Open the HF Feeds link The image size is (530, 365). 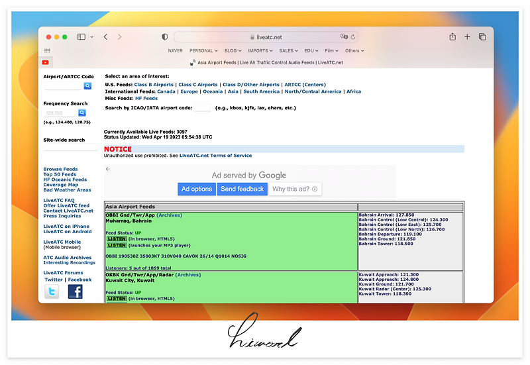pyautogui.click(x=146, y=98)
